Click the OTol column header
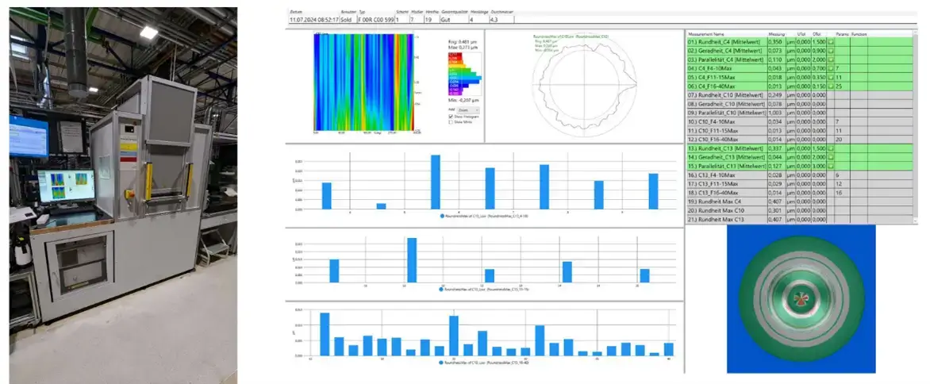Viewport: 930px width, 384px height. tap(817, 34)
